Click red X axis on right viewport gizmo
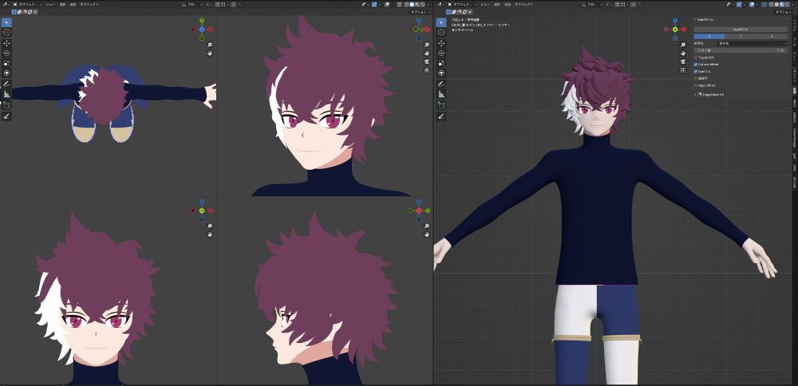 [x=685, y=30]
